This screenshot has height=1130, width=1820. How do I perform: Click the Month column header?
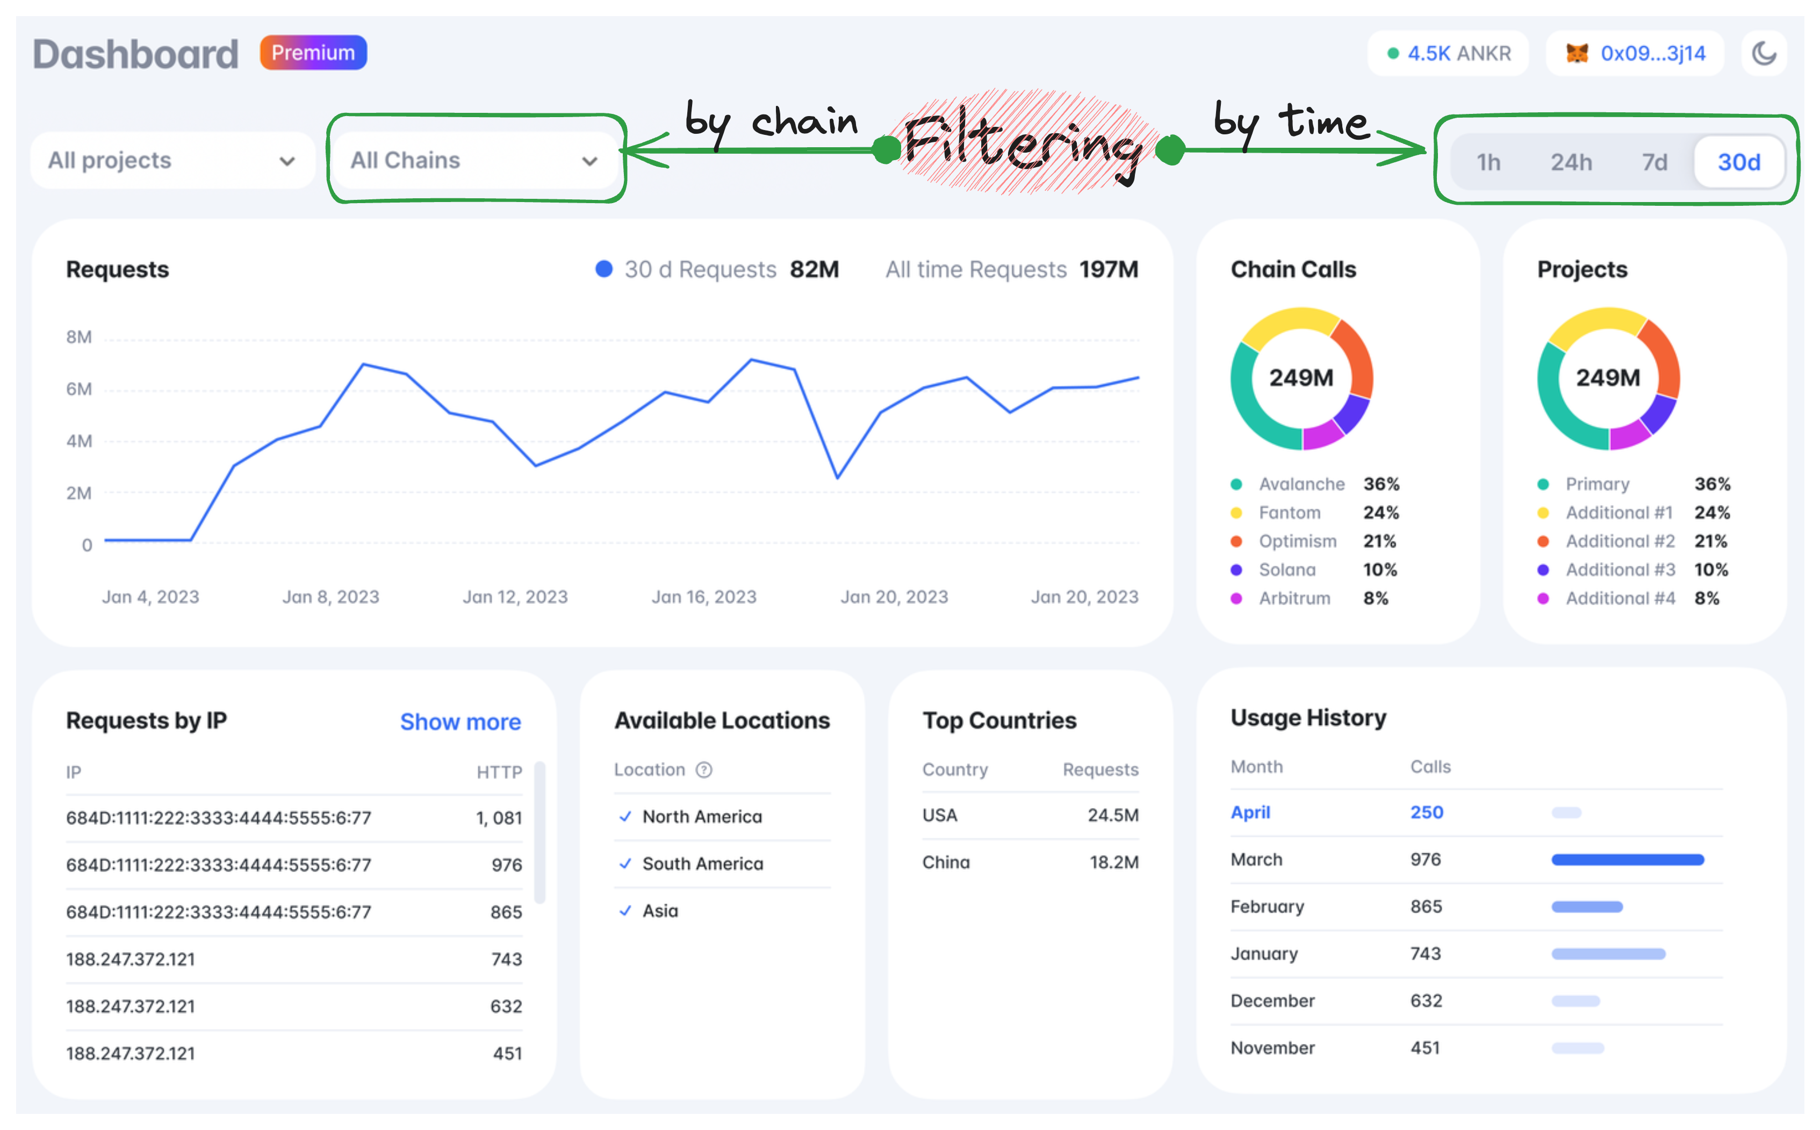click(x=1256, y=767)
